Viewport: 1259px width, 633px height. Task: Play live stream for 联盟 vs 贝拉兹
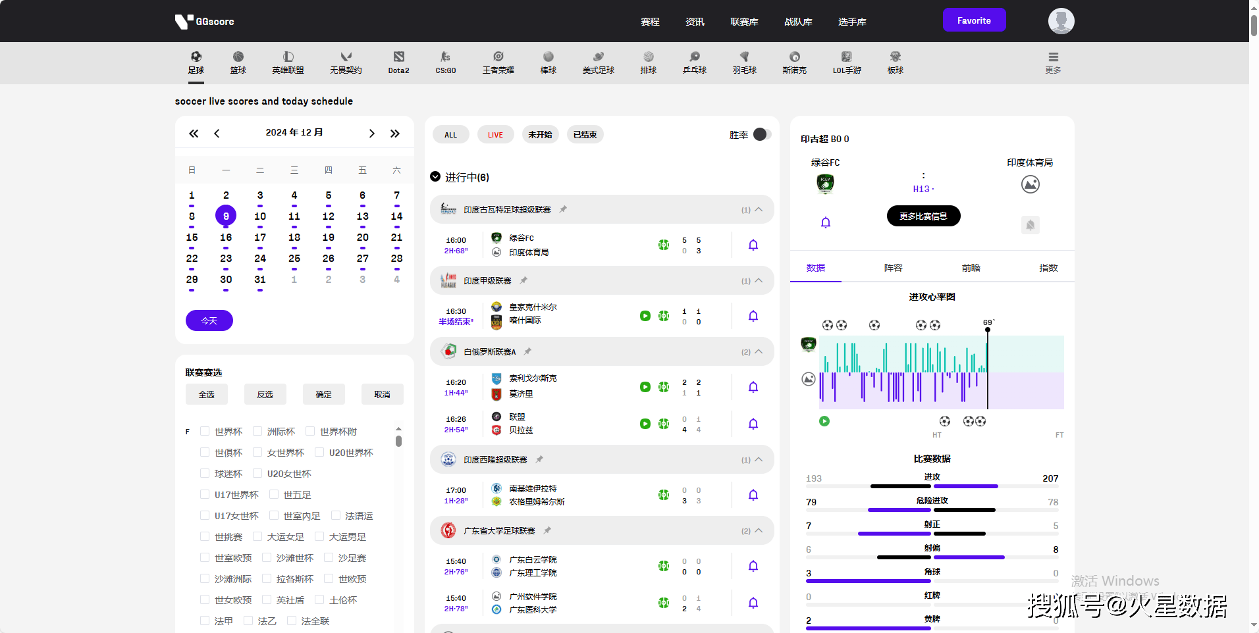coord(645,424)
